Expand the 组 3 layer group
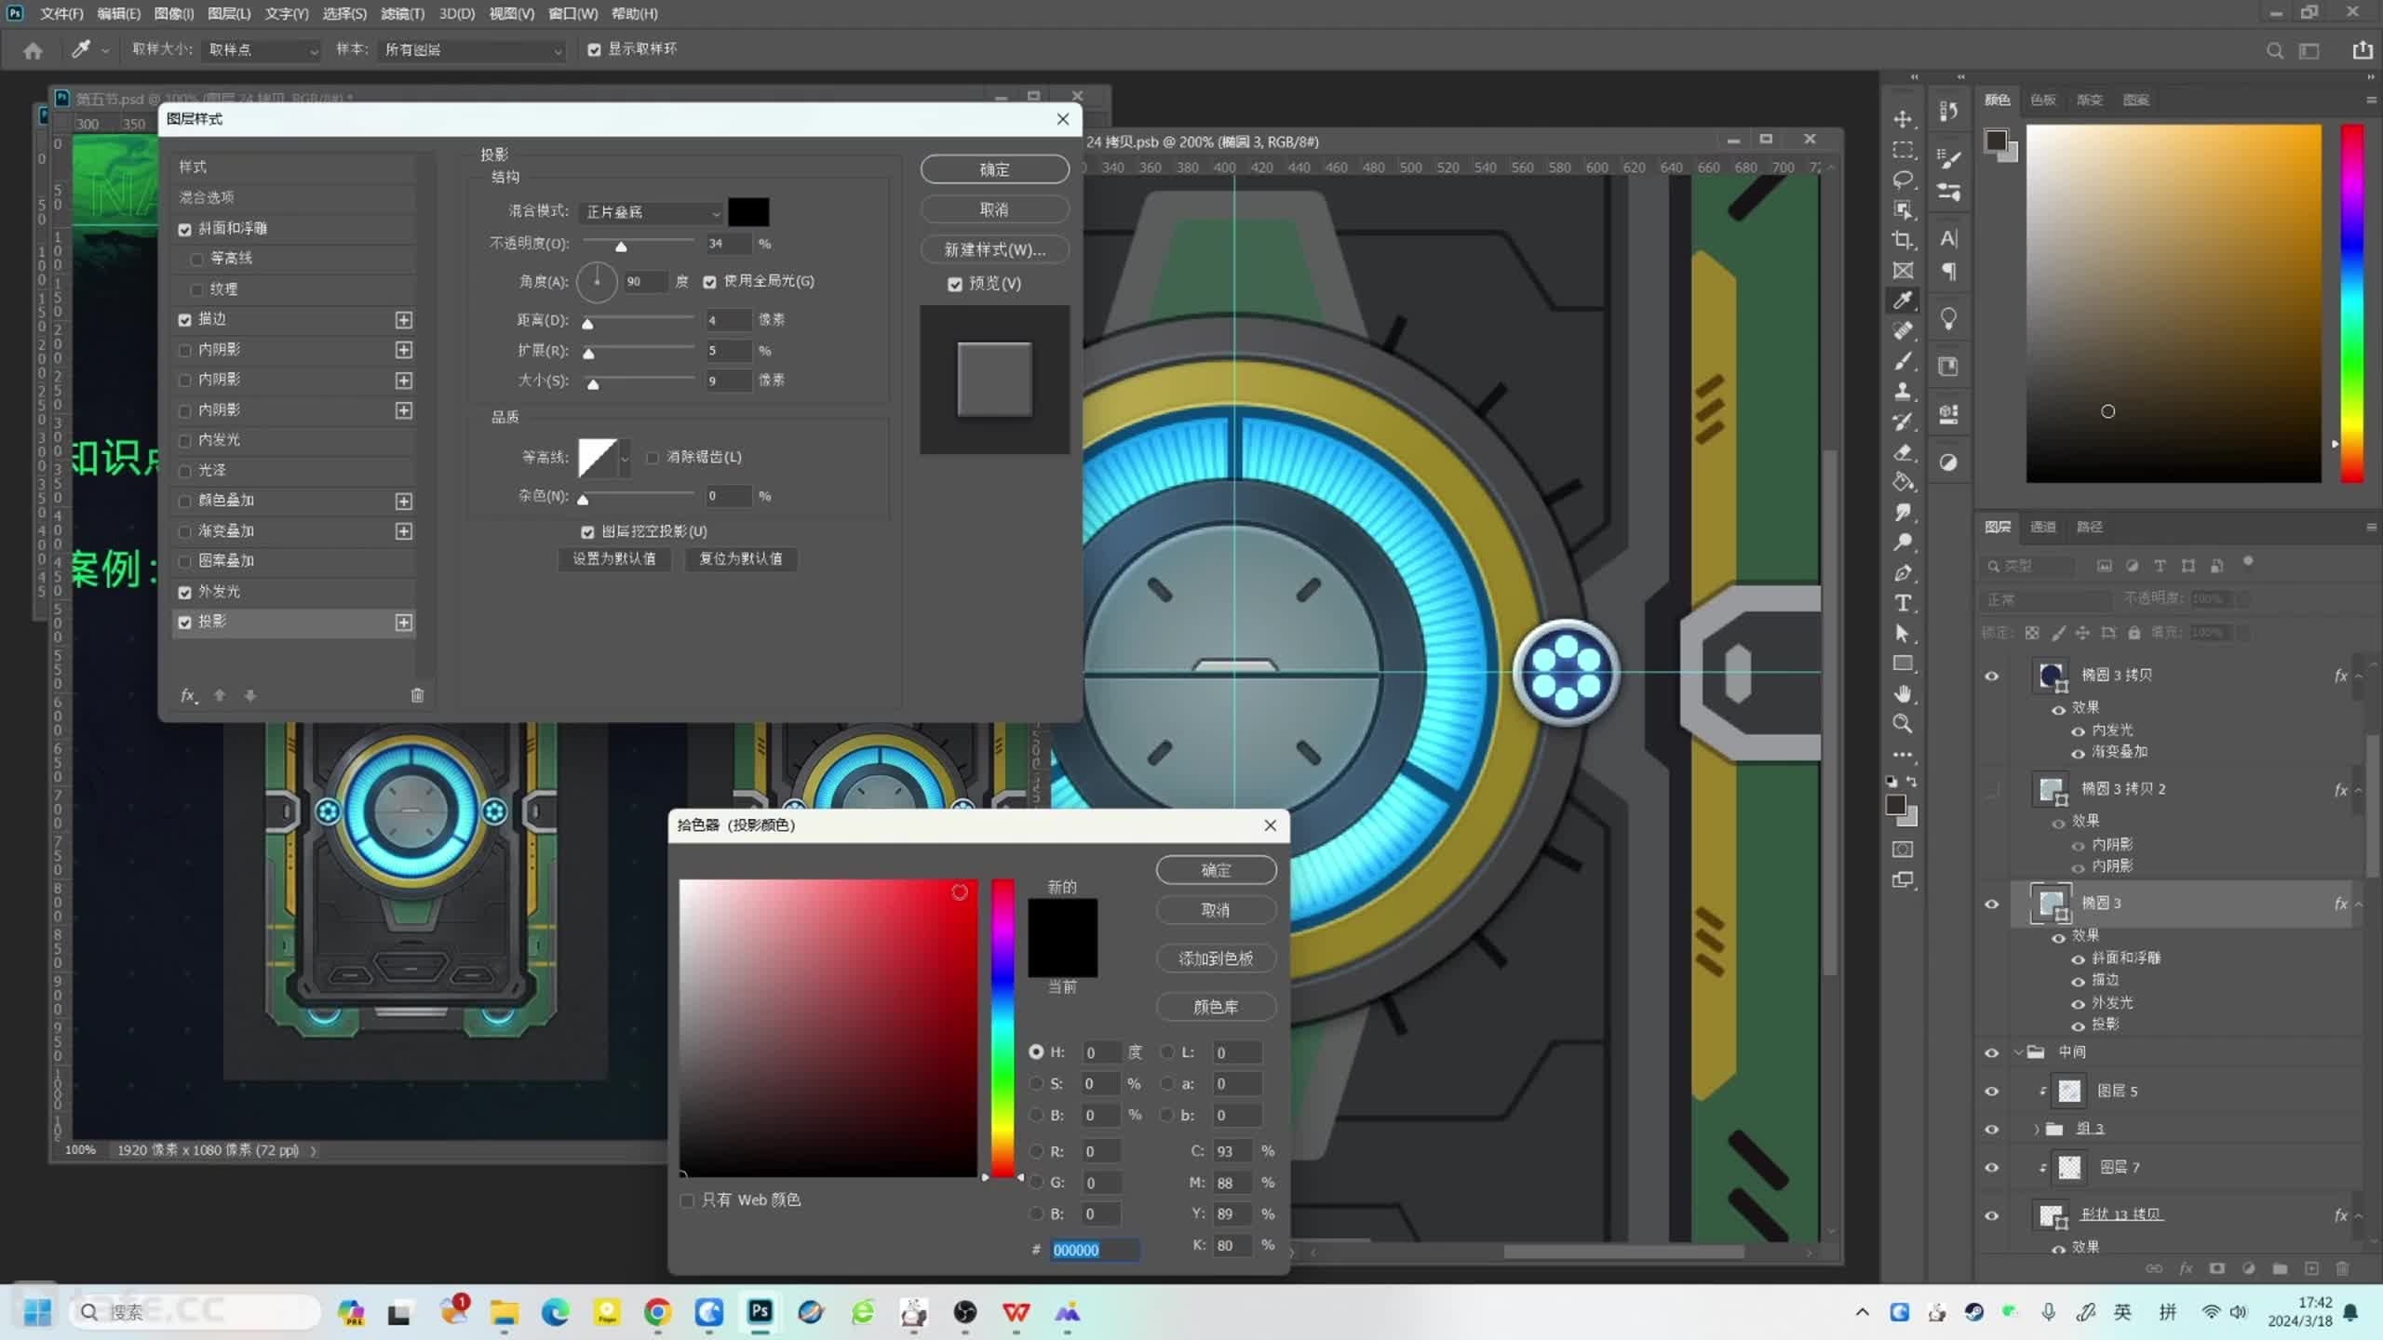The height and width of the screenshot is (1340, 2383). click(x=2037, y=1130)
